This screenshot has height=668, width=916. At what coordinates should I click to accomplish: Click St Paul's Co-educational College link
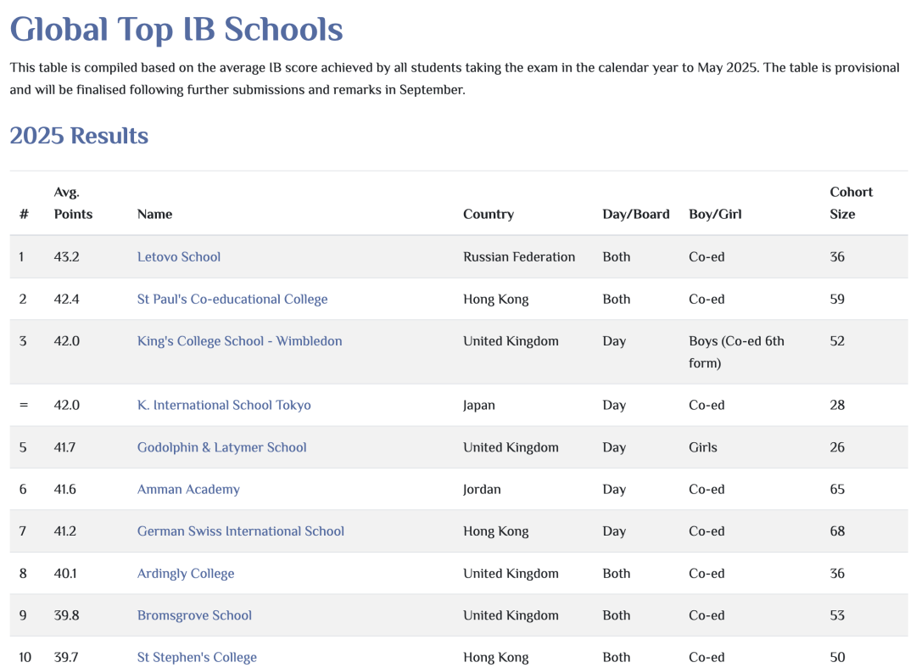232,300
